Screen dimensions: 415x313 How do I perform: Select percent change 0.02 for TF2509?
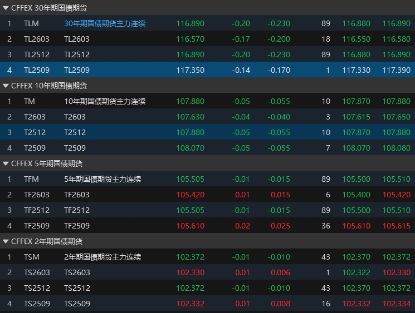242,226
